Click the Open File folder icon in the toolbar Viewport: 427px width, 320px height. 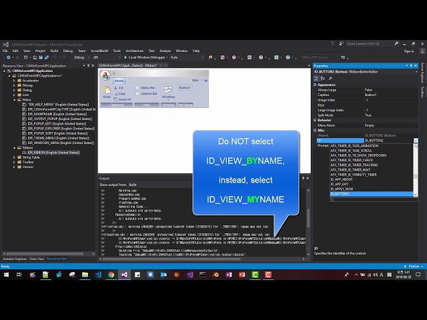[35, 57]
